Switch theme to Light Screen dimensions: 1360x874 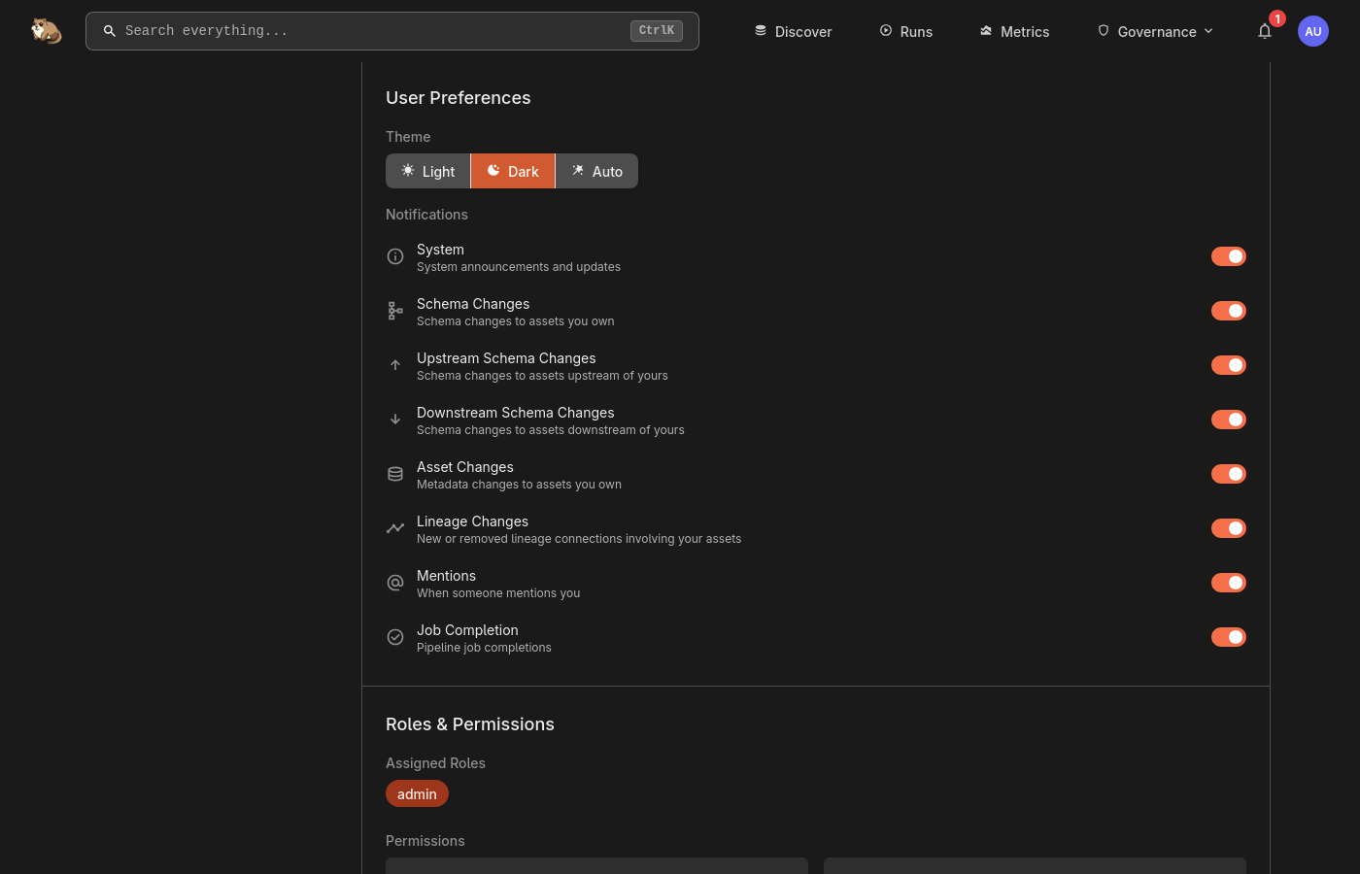click(x=428, y=171)
